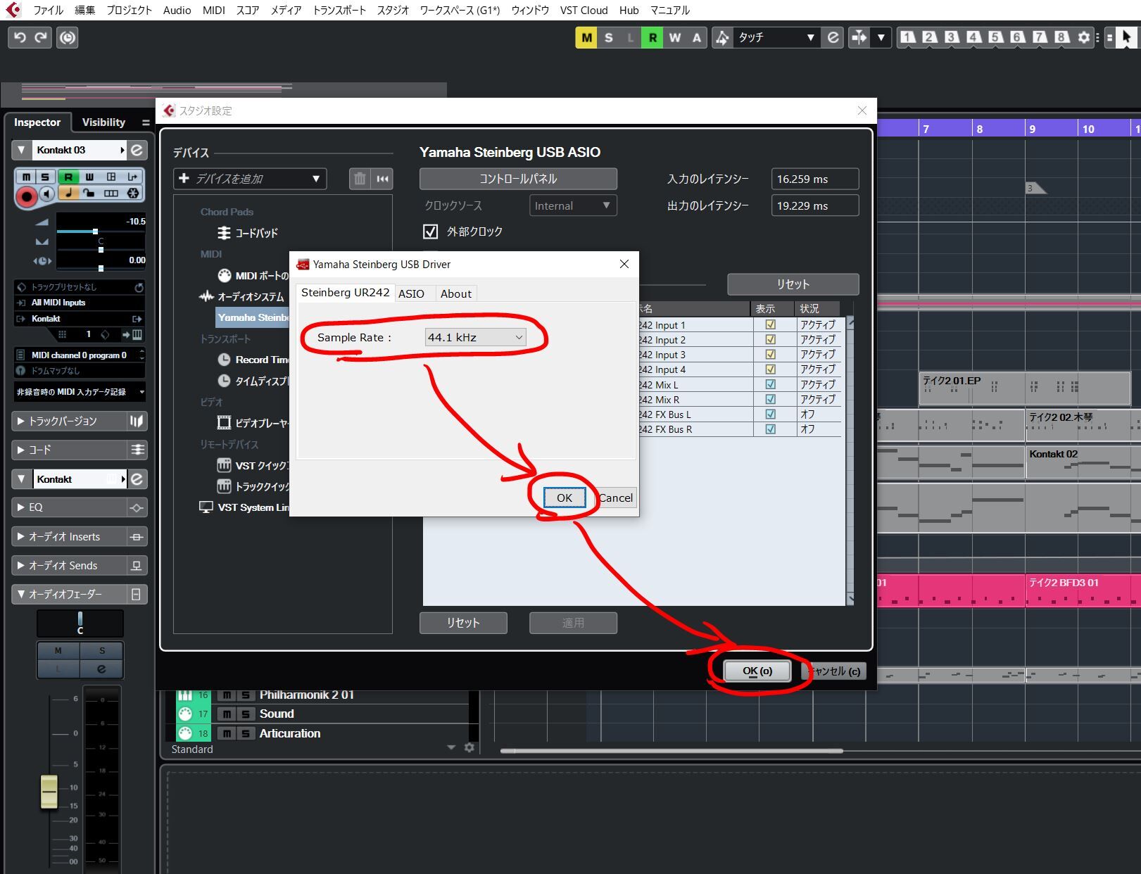The height and width of the screenshot is (874, 1141).
Task: Click the red record-enable button in Inspector
Action: pos(26,197)
